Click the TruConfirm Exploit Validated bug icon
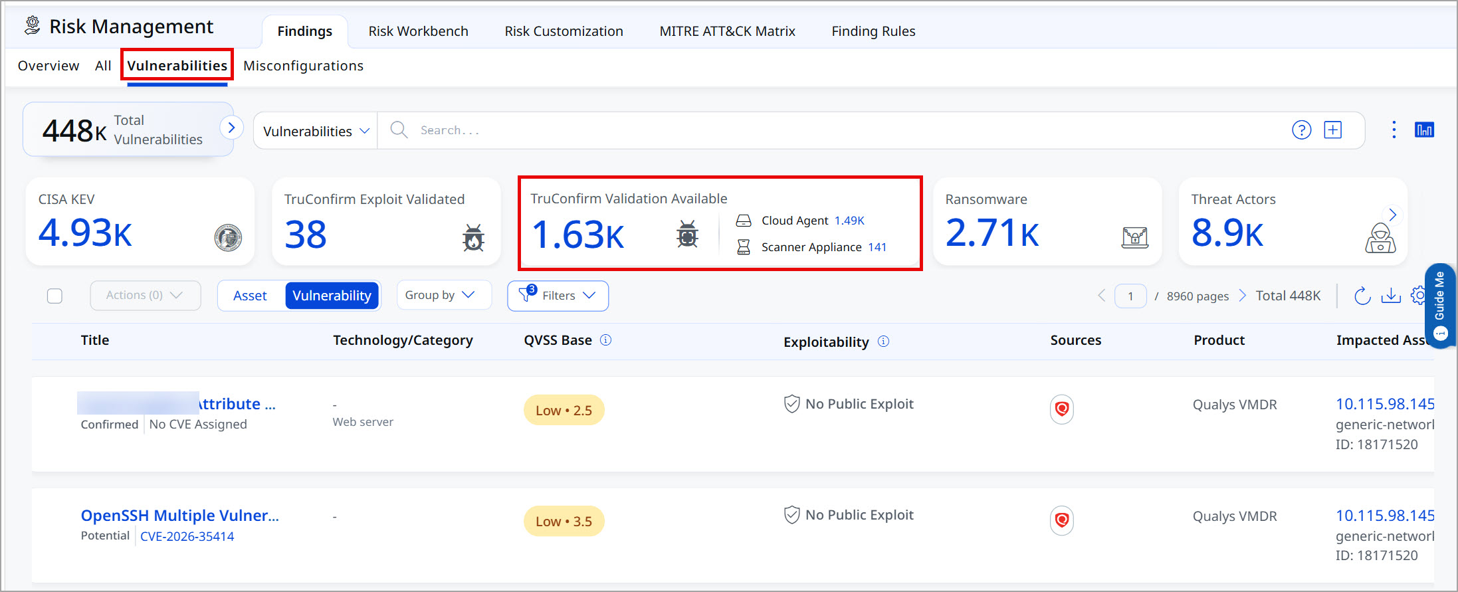This screenshot has width=1458, height=592. pyautogui.click(x=473, y=237)
